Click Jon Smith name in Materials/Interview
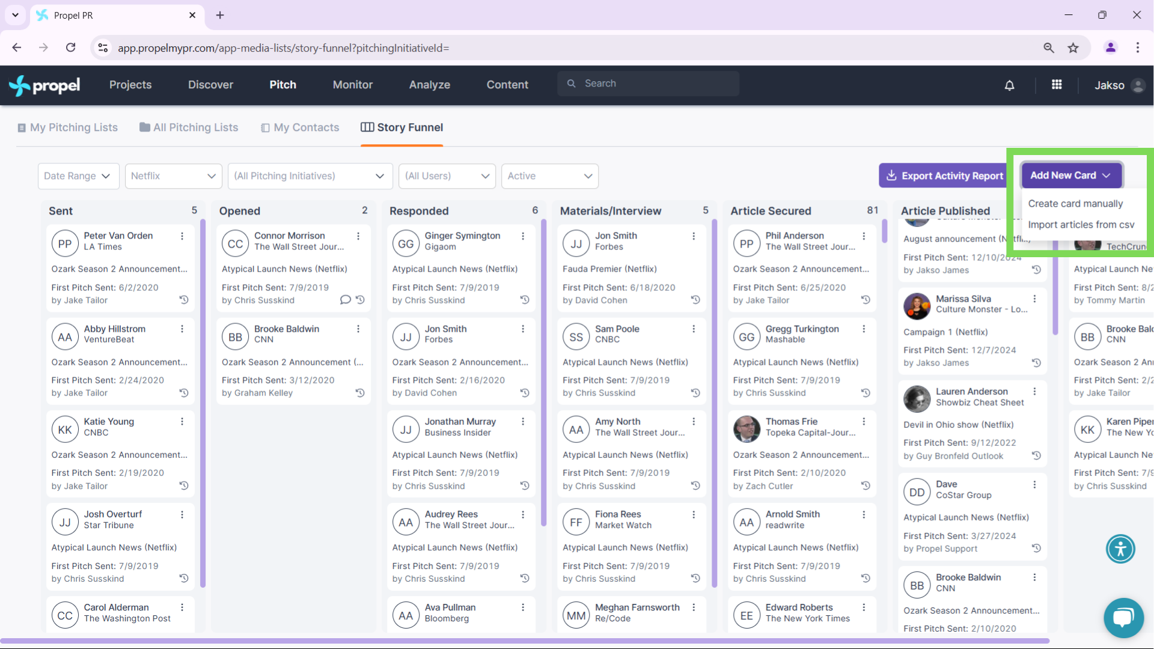The width and height of the screenshot is (1154, 649). (616, 236)
